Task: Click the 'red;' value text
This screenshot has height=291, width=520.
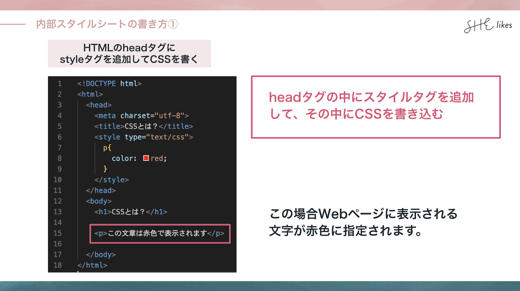Action: [159, 158]
